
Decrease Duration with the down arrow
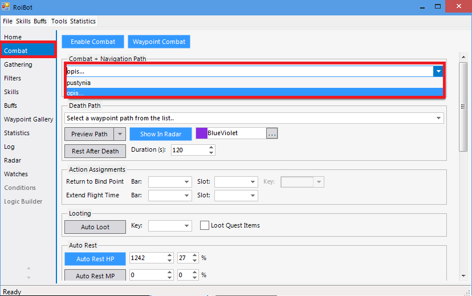[211, 153]
